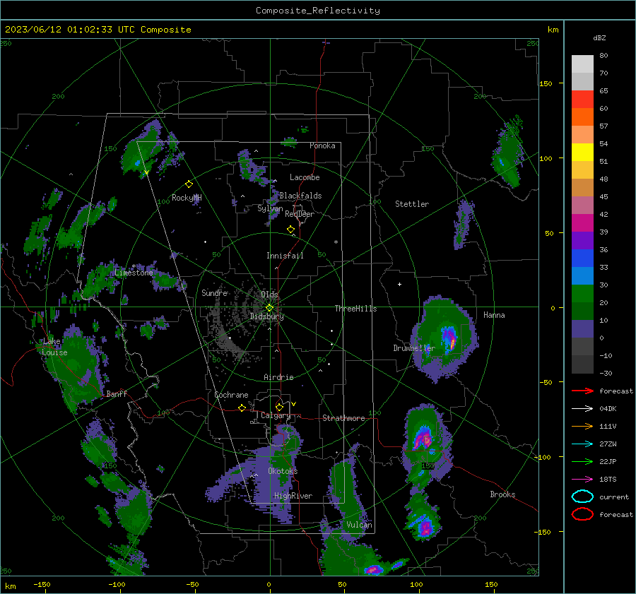
Task: Click the 'Composite_Reflectivity' title text
Action: coord(318,11)
